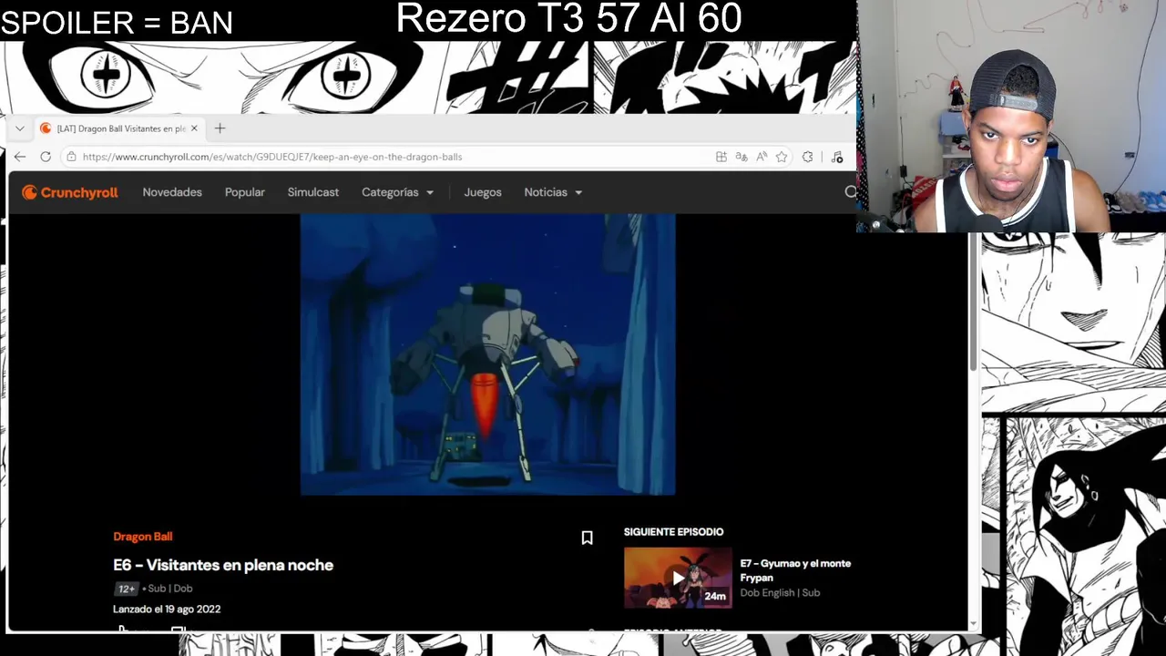The height and width of the screenshot is (656, 1166).
Task: Open a new browser tab
Action: [x=220, y=128]
